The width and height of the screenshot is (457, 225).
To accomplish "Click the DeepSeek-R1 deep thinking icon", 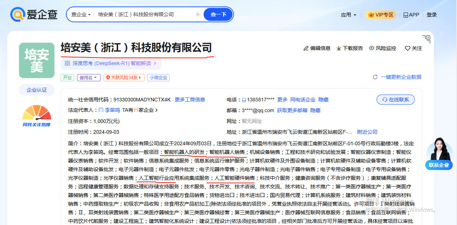I will point(67,63).
